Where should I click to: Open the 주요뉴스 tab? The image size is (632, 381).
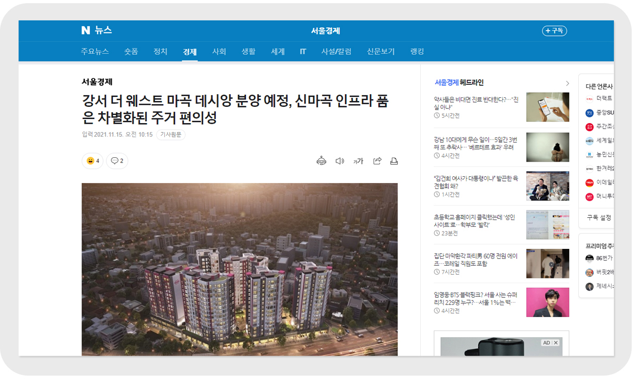click(x=95, y=52)
